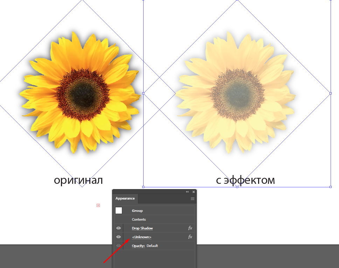Click the fx icon on Drop Shadow row
The height and width of the screenshot is (268, 339).
tap(190, 228)
